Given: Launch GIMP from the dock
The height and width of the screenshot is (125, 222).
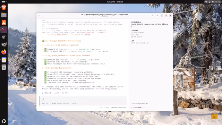Looking at the screenshot, I should (x=4, y=45).
